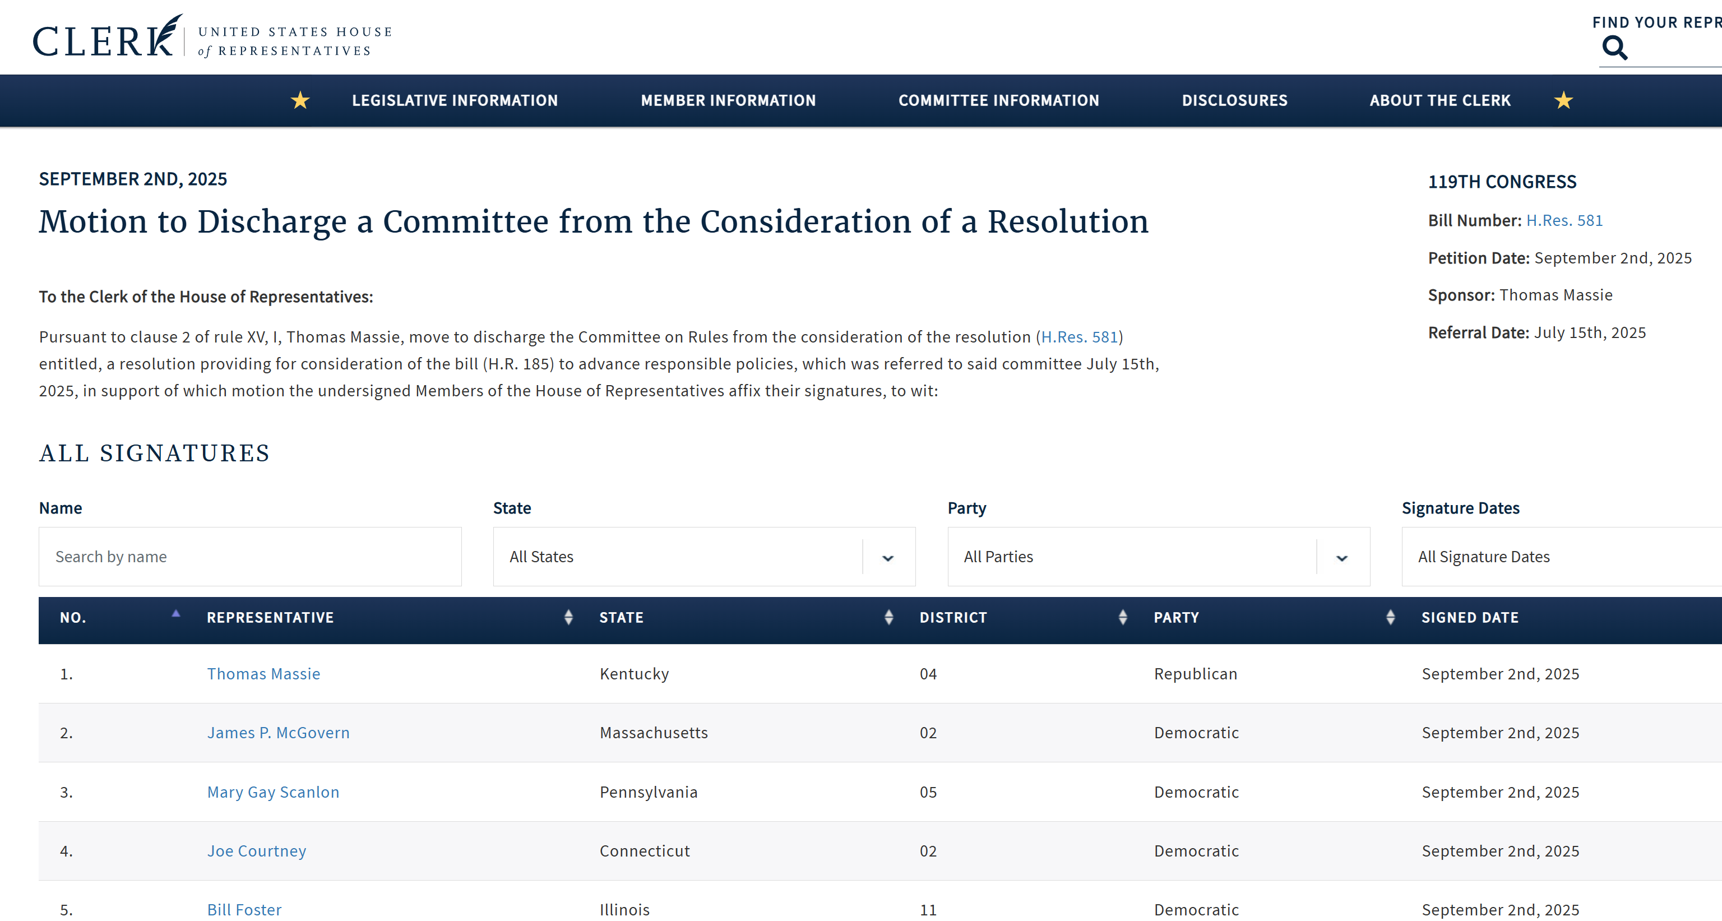The image size is (1722, 921).
Task: Sort table by State column
Action: coord(888,618)
